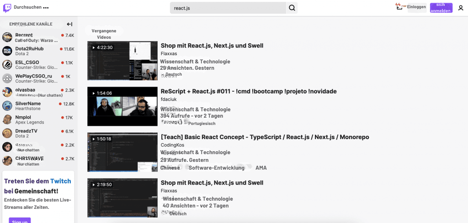468x223 pixels.
Task: Open SilverName channel avatar
Action: coord(7,106)
